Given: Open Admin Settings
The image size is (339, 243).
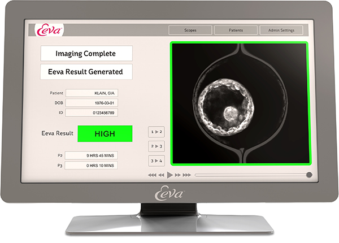Looking at the screenshot, I should 281,31.
